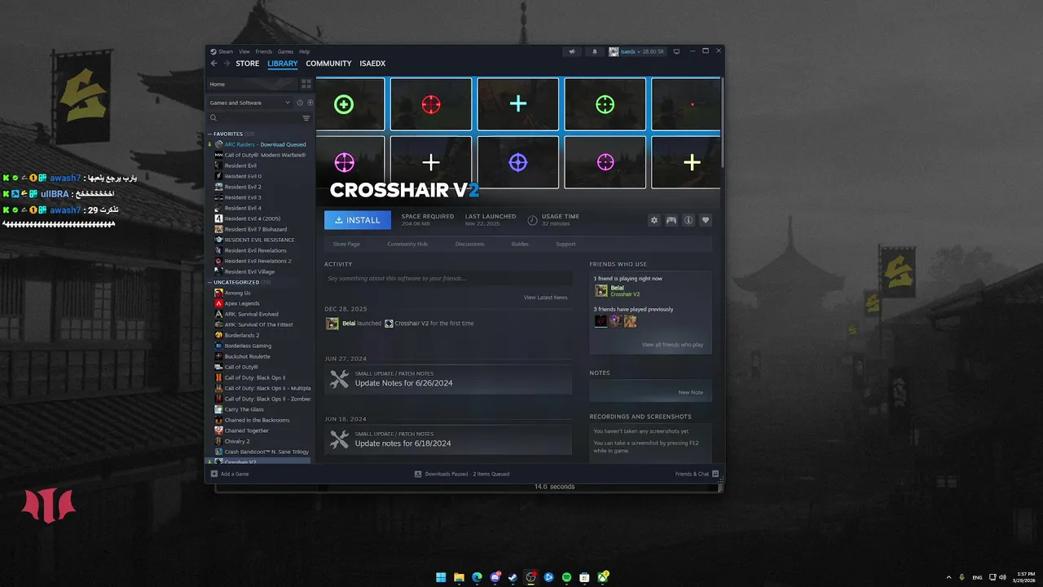The image size is (1043, 587).
Task: Open the Friends menu
Action: click(x=264, y=51)
